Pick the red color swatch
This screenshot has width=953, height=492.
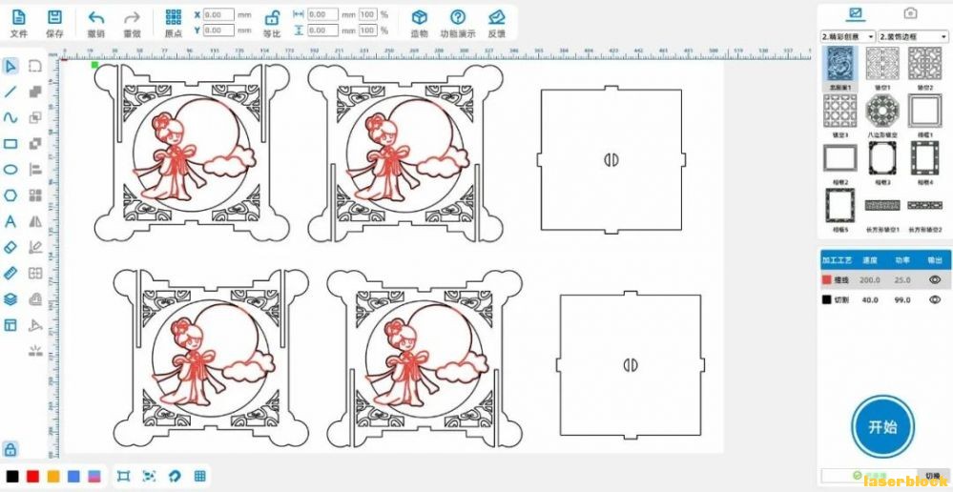(x=32, y=476)
